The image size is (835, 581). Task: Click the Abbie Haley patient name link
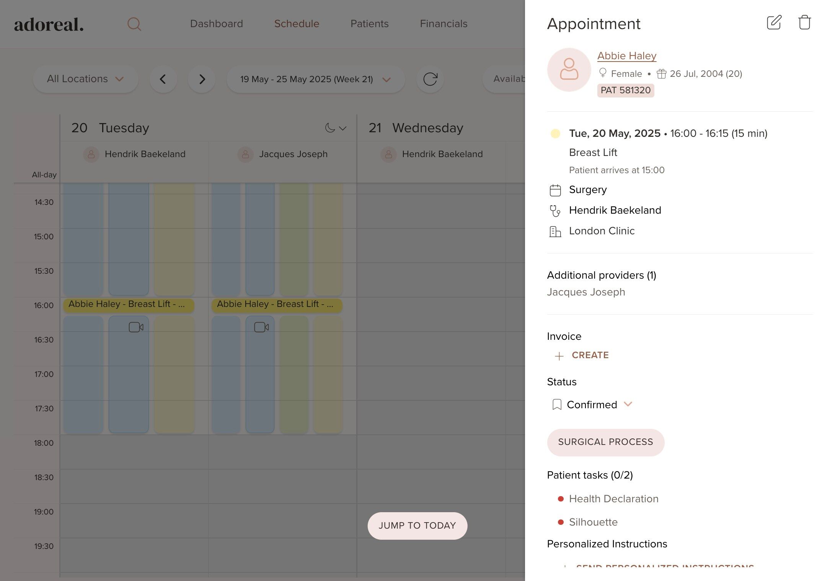(626, 56)
